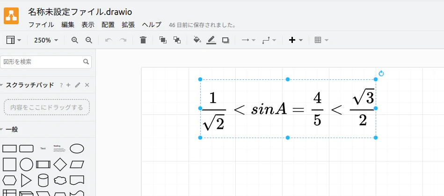The width and height of the screenshot is (444, 196).
Task: Open the table grid dropdown
Action: pos(321,40)
